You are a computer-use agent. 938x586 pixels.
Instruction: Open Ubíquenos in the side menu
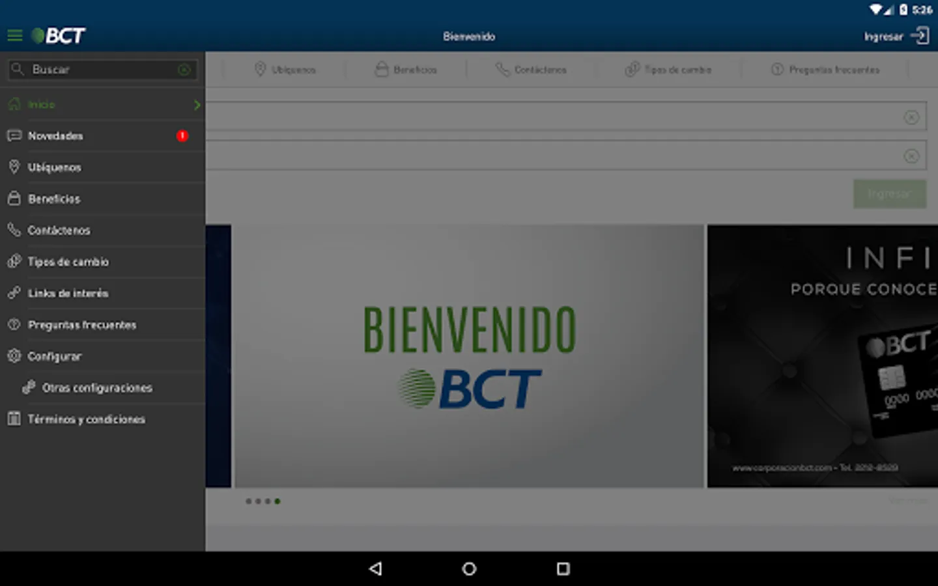tap(103, 167)
